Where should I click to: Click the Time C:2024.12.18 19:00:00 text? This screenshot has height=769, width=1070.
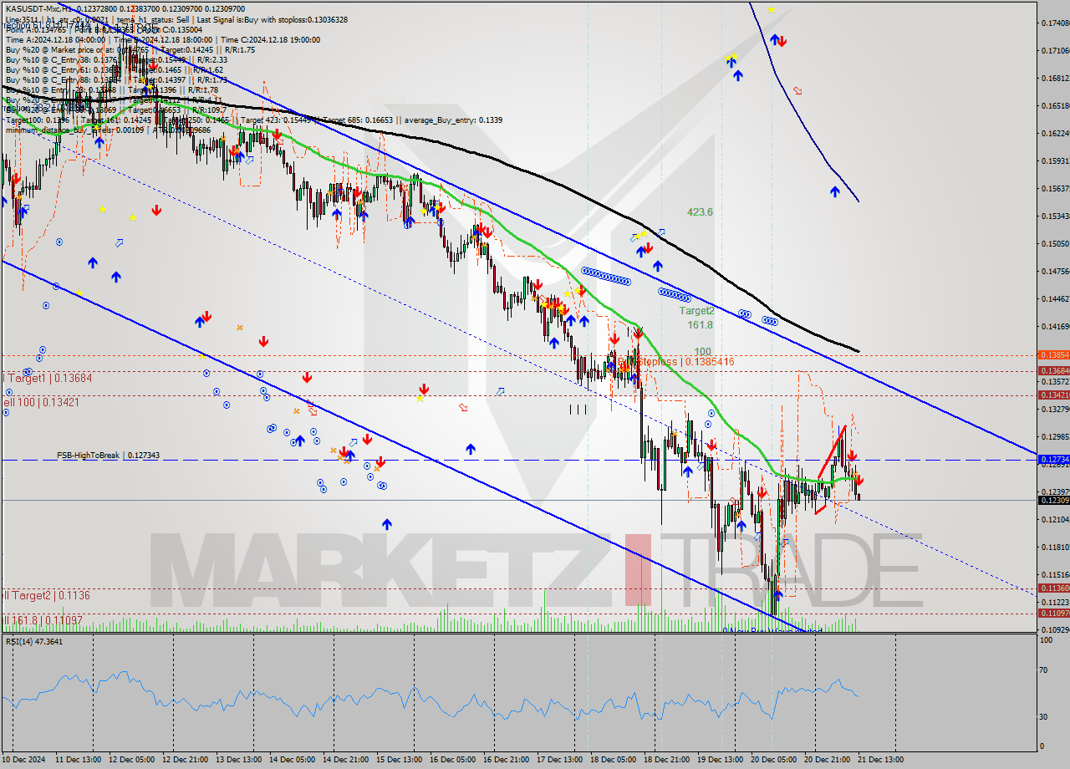[x=269, y=39]
